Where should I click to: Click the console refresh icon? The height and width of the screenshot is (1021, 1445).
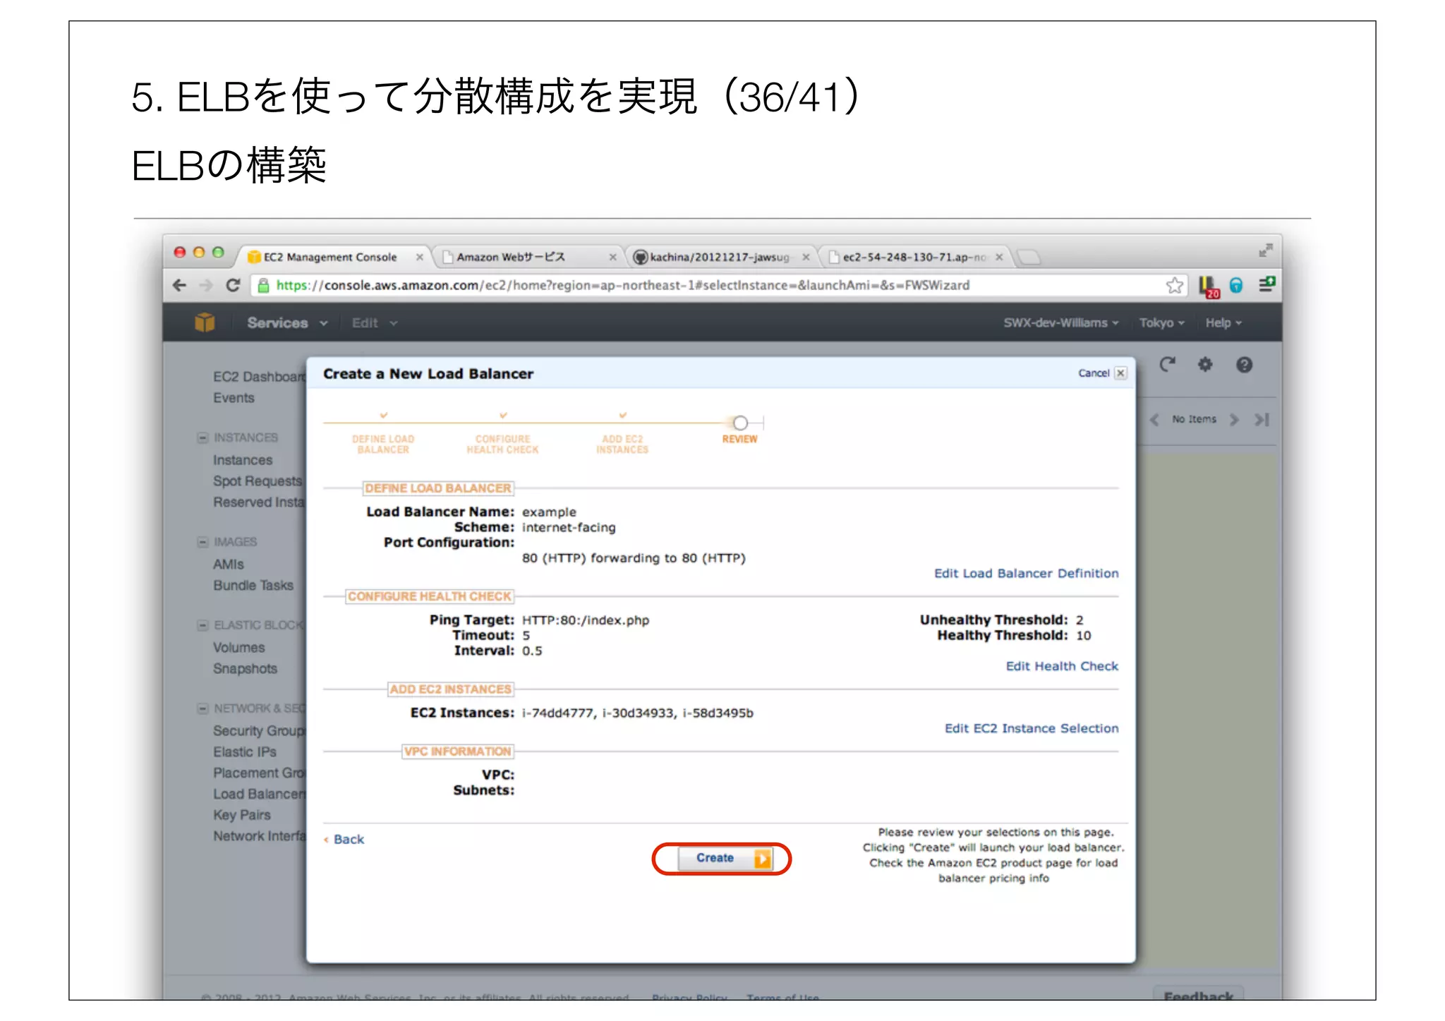point(1168,364)
